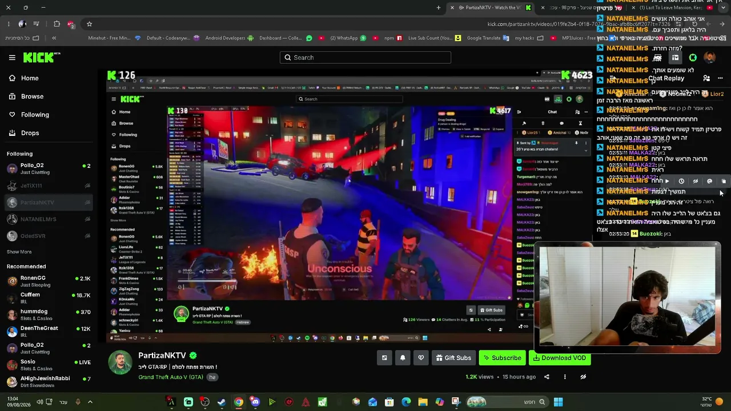Click the clip icon beside the bell
This screenshot has height=411, width=731.
384,358
